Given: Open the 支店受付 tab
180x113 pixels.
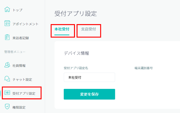Looking at the screenshot, I should click(88, 29).
